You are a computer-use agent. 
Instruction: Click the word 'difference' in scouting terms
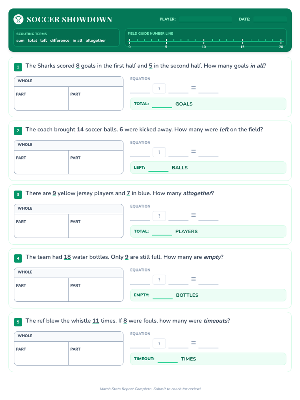(x=60, y=40)
